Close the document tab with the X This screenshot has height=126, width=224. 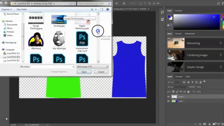tap(148, 9)
